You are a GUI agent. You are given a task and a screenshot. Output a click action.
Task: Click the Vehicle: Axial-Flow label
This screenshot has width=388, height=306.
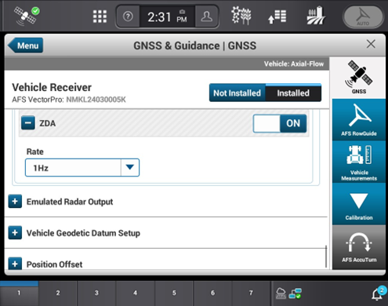[294, 64]
